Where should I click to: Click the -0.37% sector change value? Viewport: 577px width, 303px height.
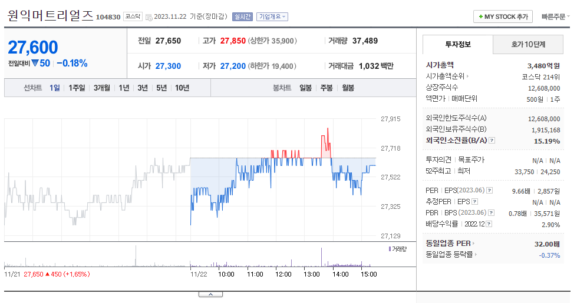(549, 255)
